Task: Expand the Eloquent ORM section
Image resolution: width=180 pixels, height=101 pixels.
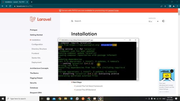Action: (36, 93)
